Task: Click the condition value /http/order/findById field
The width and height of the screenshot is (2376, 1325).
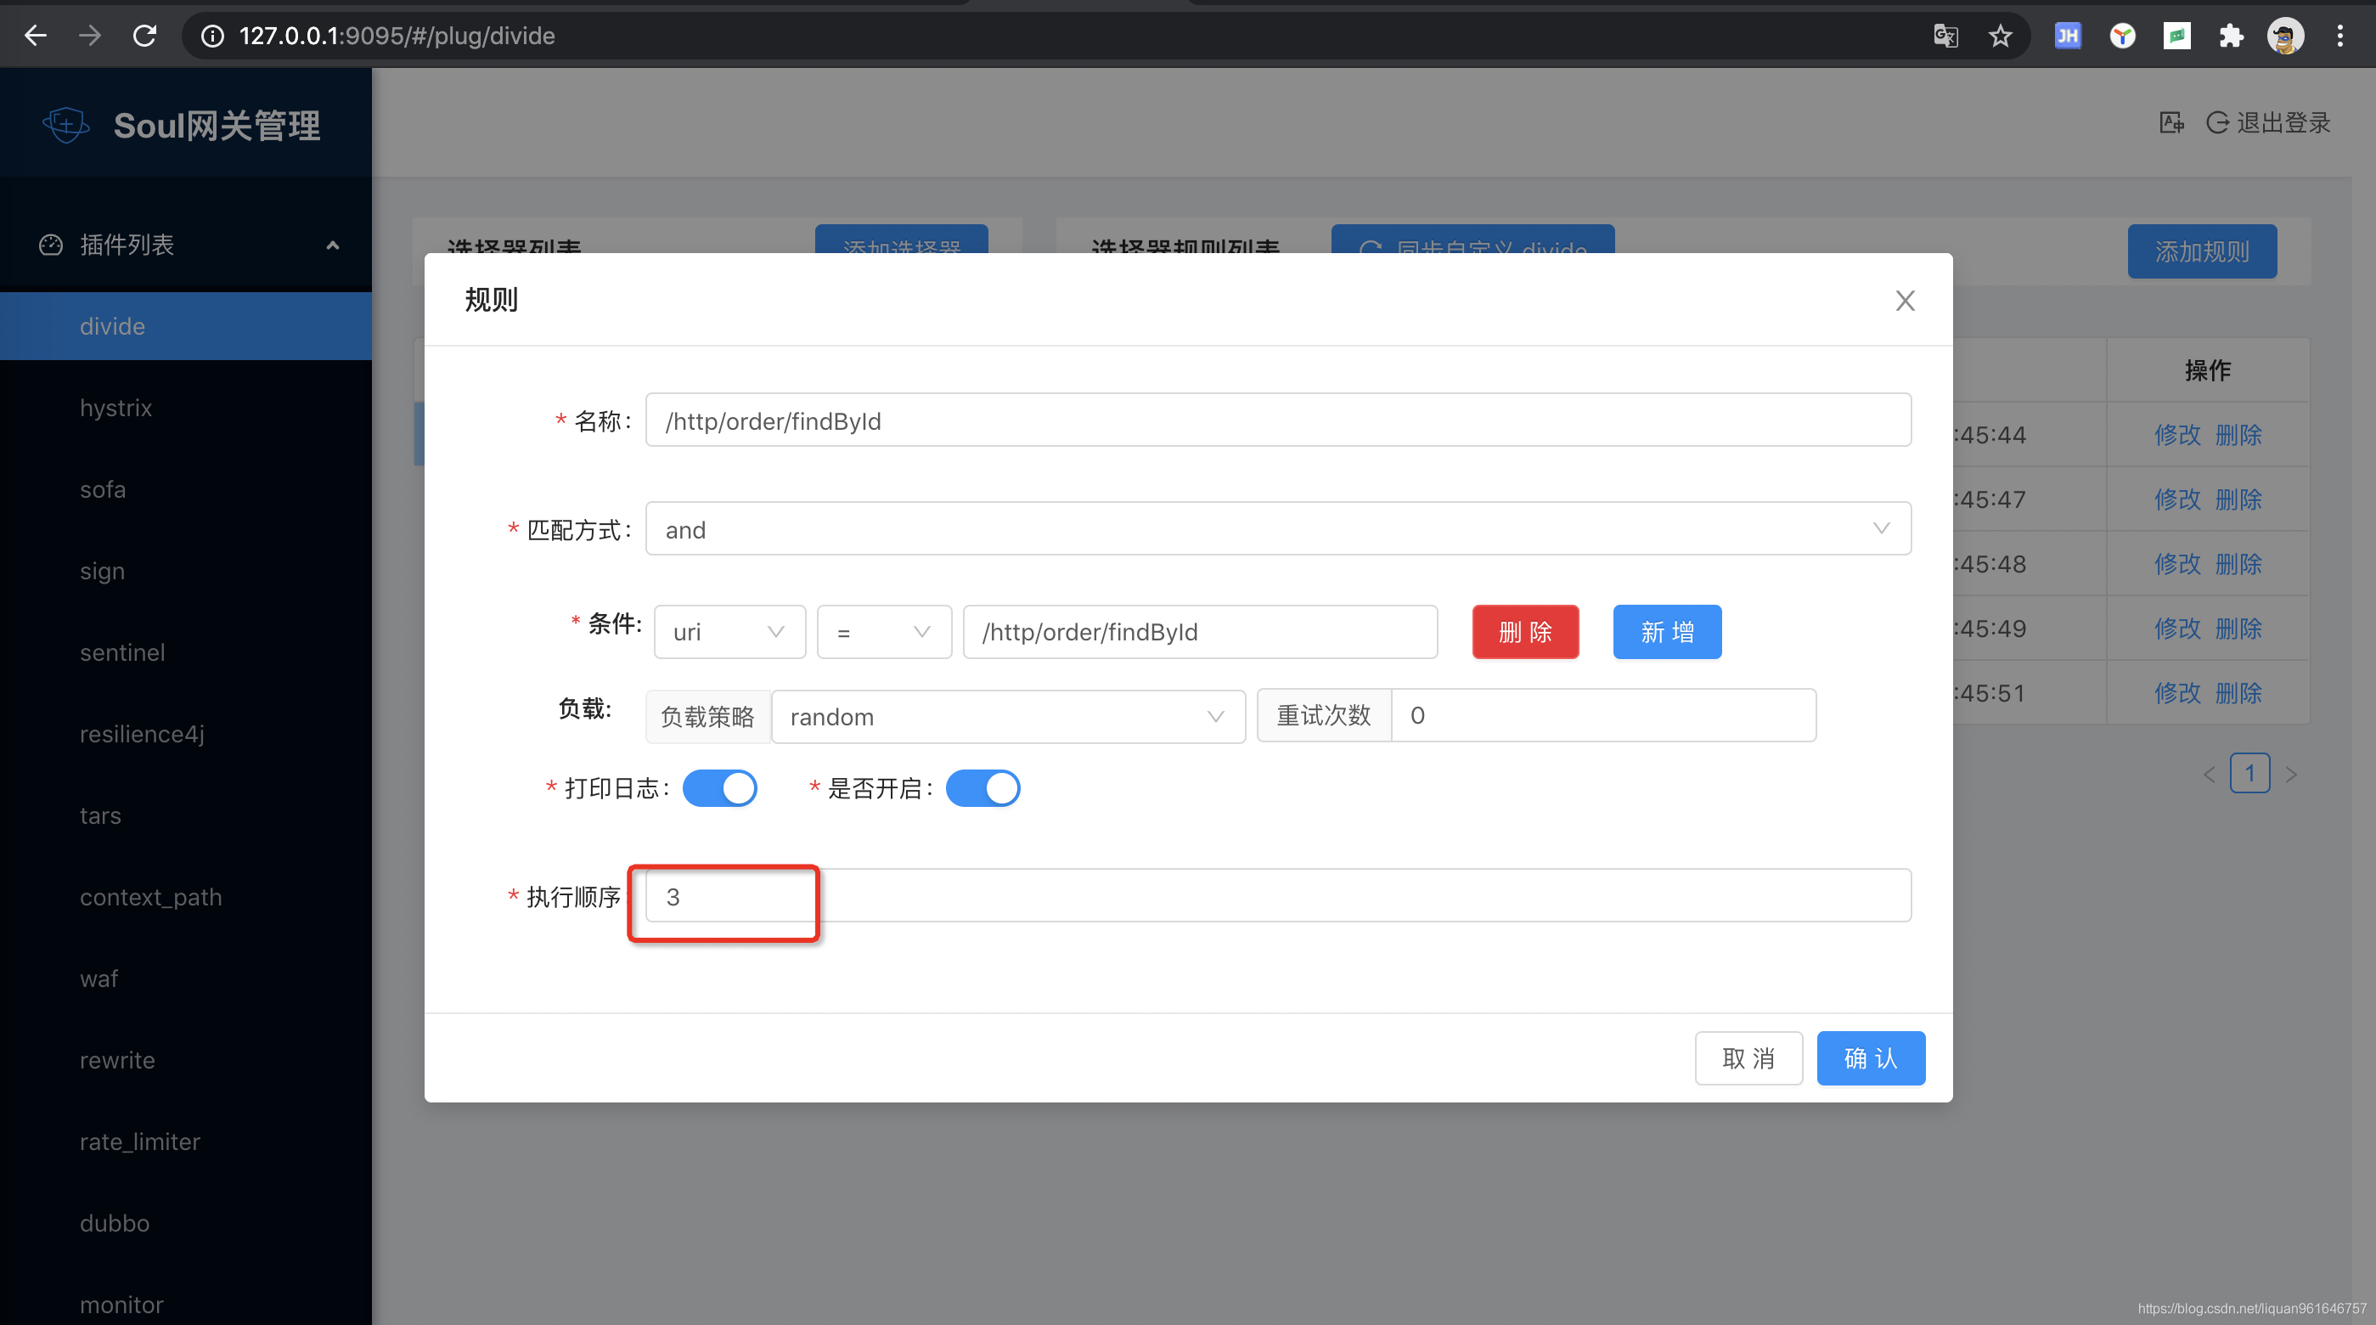Action: pyautogui.click(x=1200, y=632)
